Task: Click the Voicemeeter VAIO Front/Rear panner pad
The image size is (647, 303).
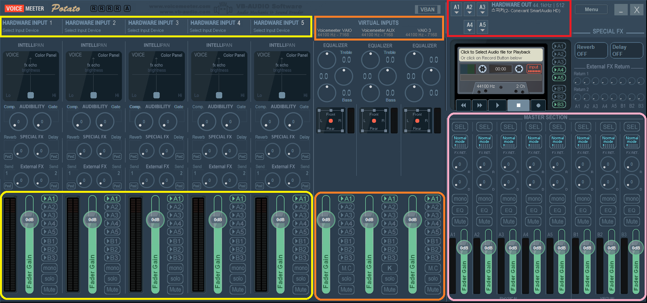Action: (331, 121)
